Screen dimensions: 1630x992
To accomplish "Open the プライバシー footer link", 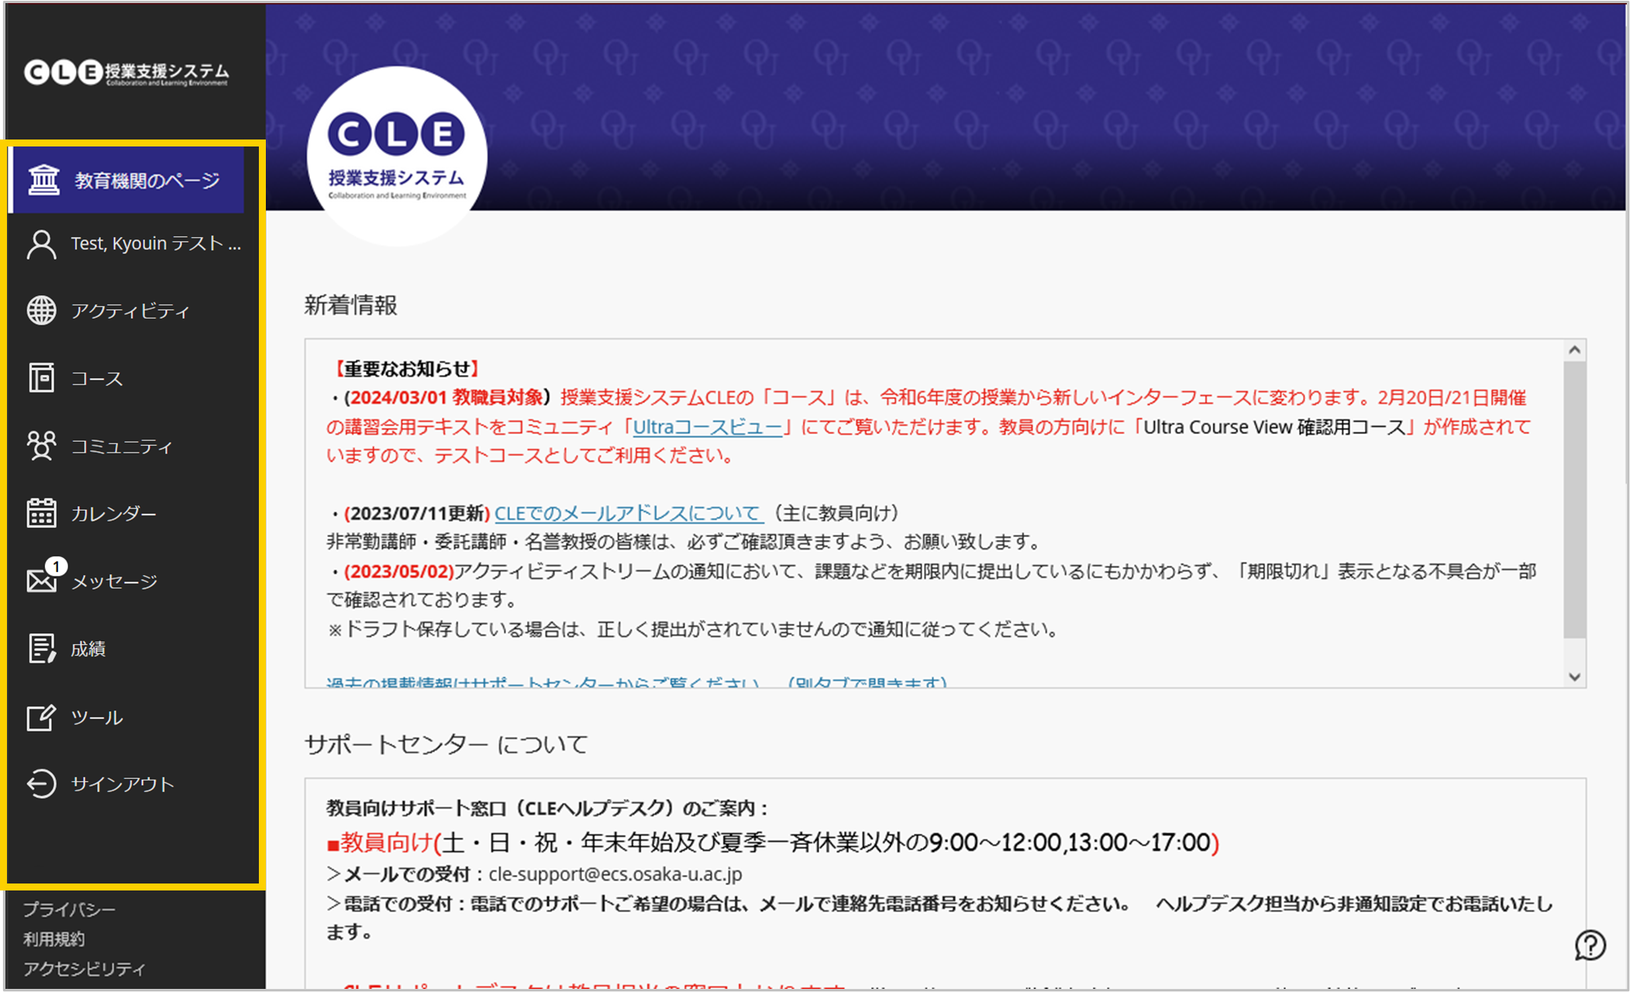I will click(70, 909).
